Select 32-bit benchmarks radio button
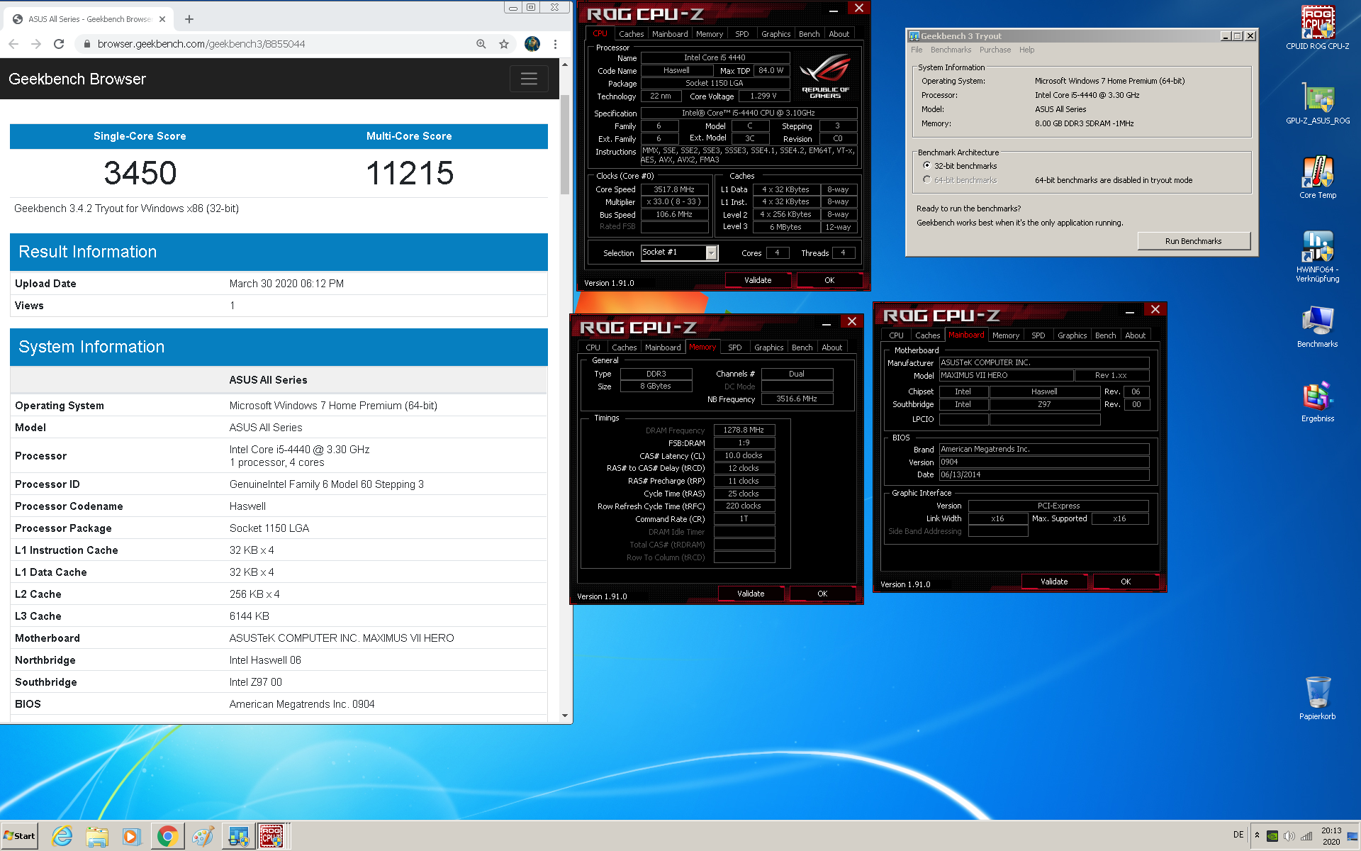The height and width of the screenshot is (851, 1361). [926, 165]
